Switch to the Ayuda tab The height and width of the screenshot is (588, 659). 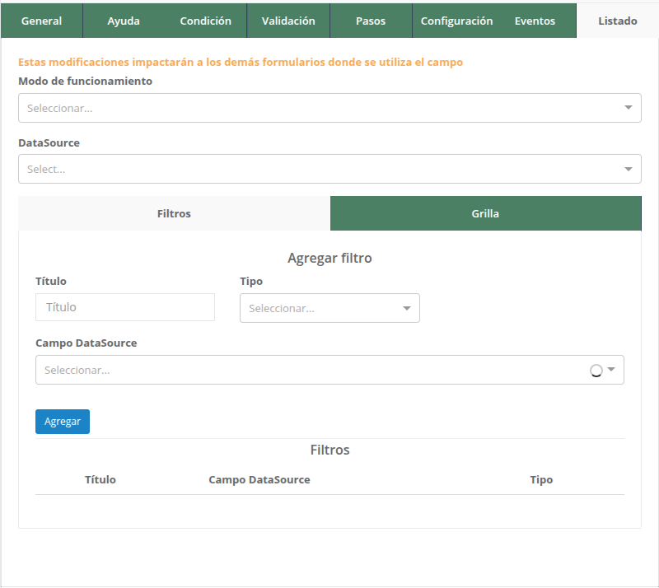pos(124,21)
